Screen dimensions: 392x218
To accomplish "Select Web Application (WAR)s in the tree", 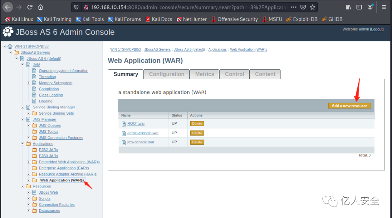I will [62, 180].
